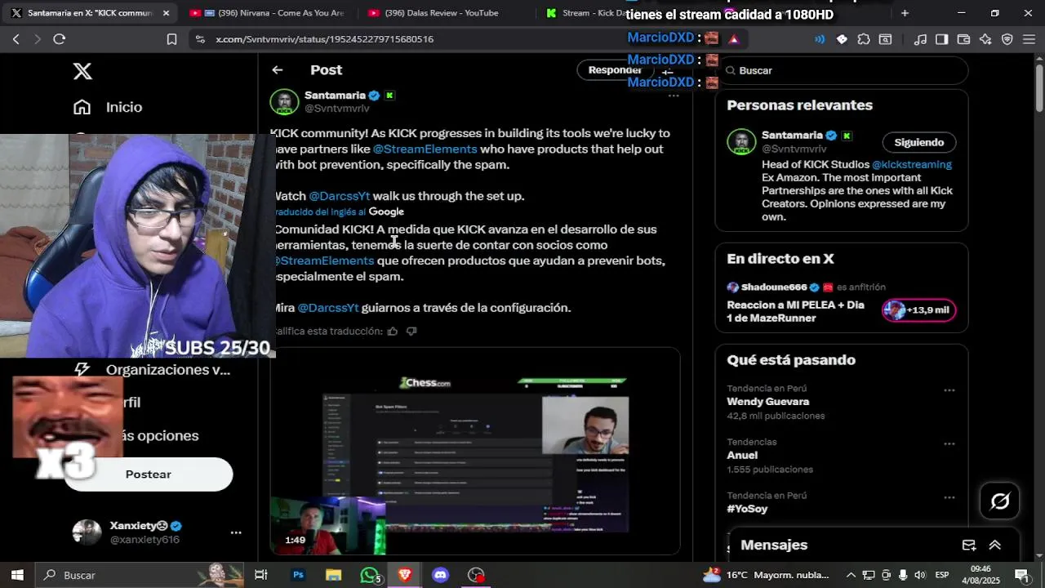Screen dimensions: 1045x588
Task: Open the Windows Start menu
Action: pyautogui.click(x=17, y=575)
